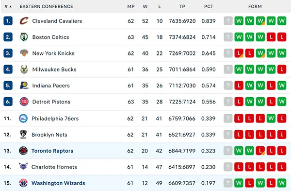
Task: Click the Milwaukee Bucks deer logo
Action: [24, 69]
